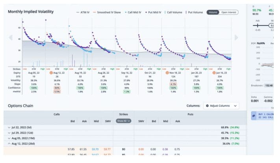The width and height of the screenshot is (280, 163).
Task: Open the Strikes Show All dropdown
Action: [123, 121]
